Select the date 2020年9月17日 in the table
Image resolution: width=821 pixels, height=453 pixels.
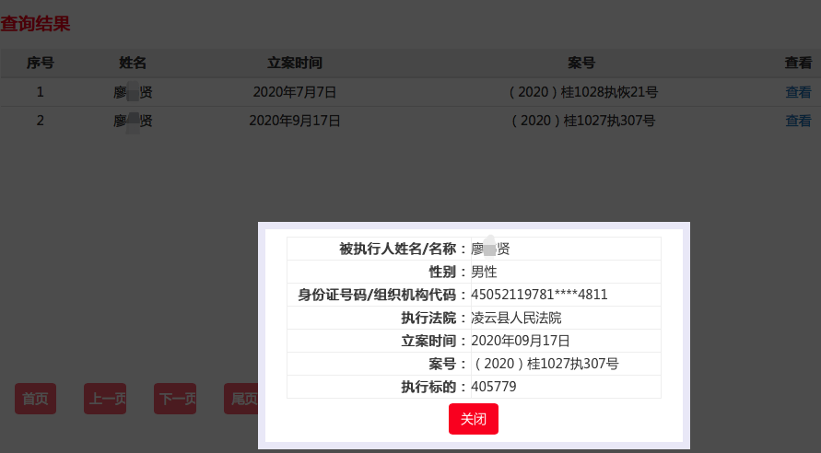tap(295, 121)
